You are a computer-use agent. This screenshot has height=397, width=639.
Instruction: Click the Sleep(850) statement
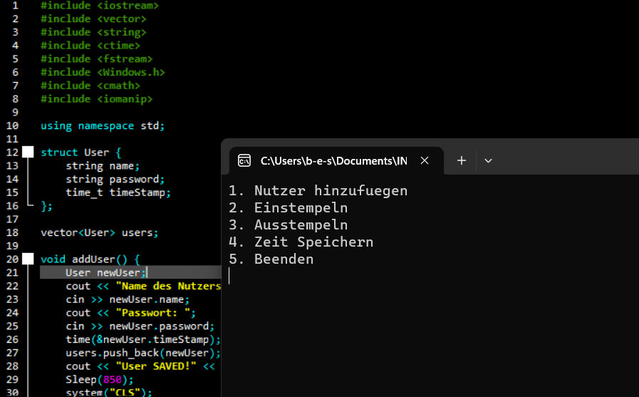coord(100,379)
